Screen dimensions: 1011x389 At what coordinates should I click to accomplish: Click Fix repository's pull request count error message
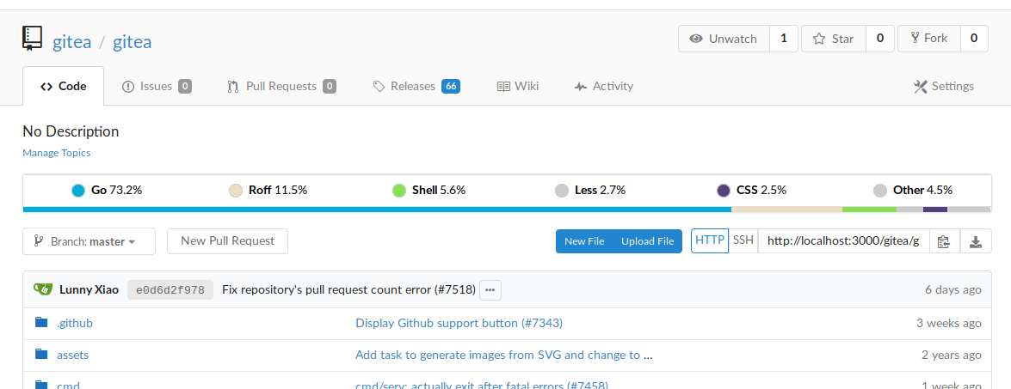[x=348, y=290]
